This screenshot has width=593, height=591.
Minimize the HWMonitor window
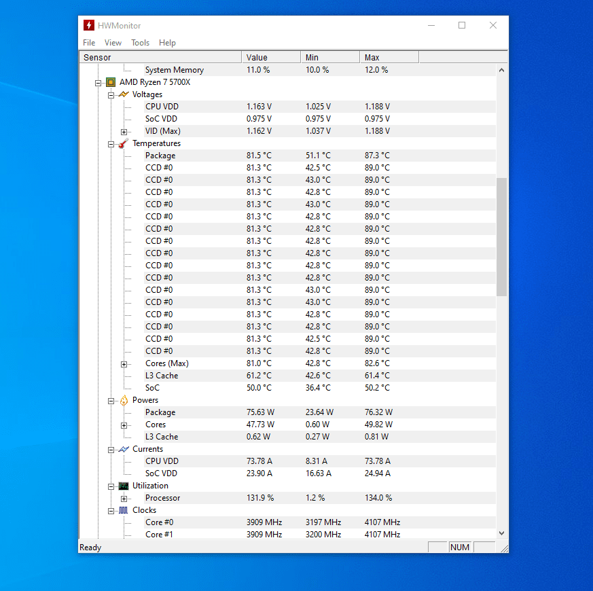click(431, 25)
